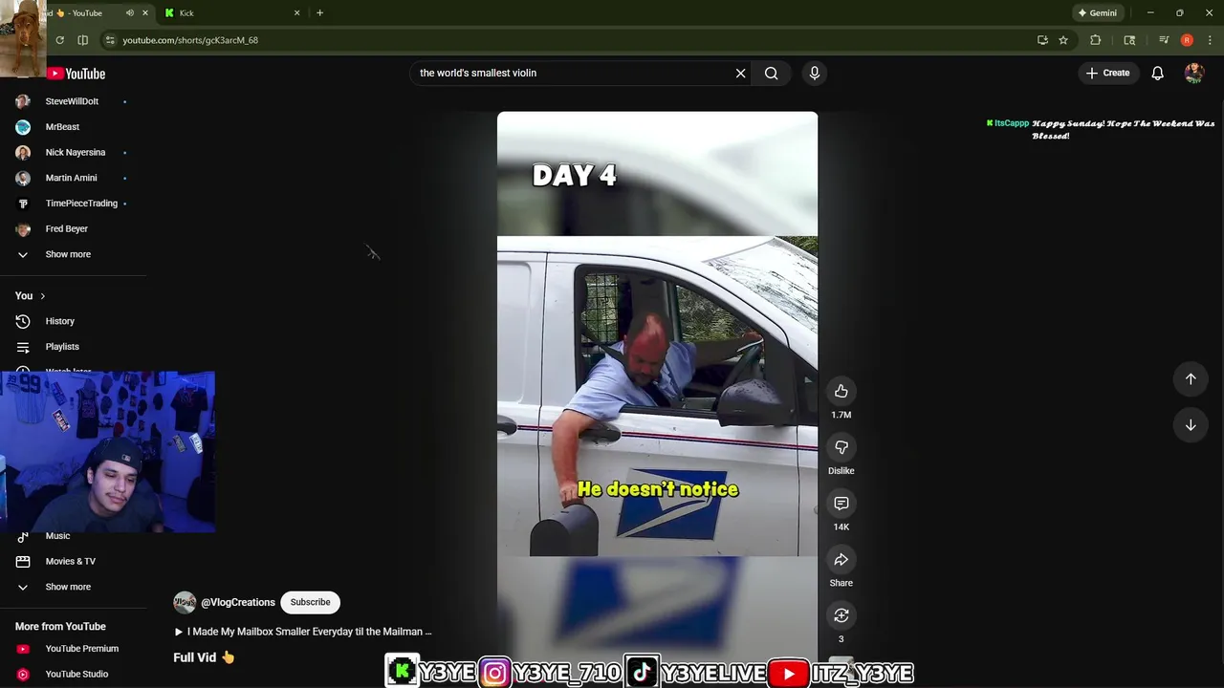The image size is (1224, 688).
Task: Click the Dislike thumbs-down icon
Action: pyautogui.click(x=841, y=447)
